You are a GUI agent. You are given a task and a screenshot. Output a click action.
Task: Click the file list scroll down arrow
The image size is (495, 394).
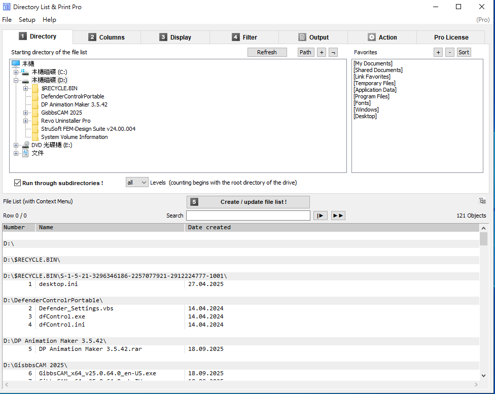(x=483, y=376)
